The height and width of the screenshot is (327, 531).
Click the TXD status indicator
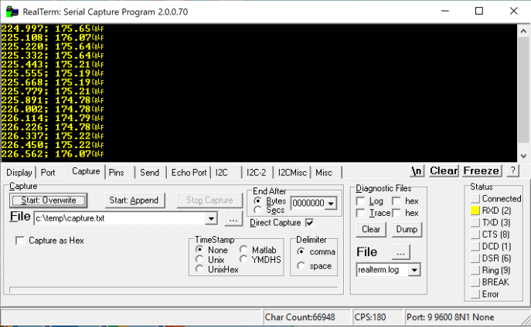pos(475,223)
